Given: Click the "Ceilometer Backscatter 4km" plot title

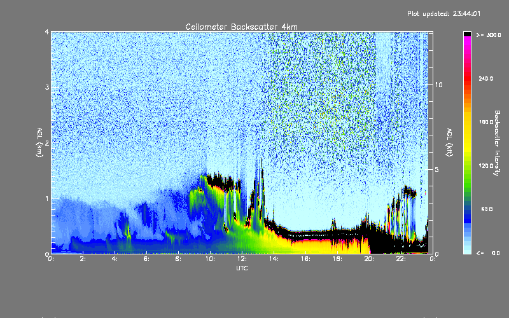Looking at the screenshot, I should (x=241, y=27).
